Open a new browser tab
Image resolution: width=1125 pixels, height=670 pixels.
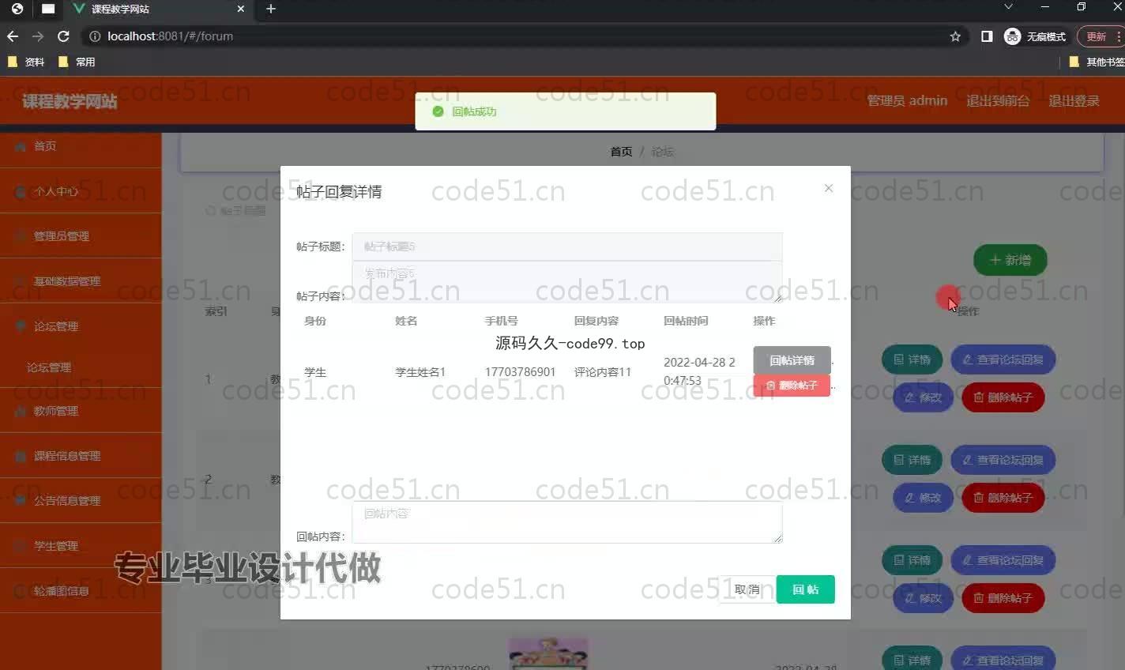tap(271, 9)
